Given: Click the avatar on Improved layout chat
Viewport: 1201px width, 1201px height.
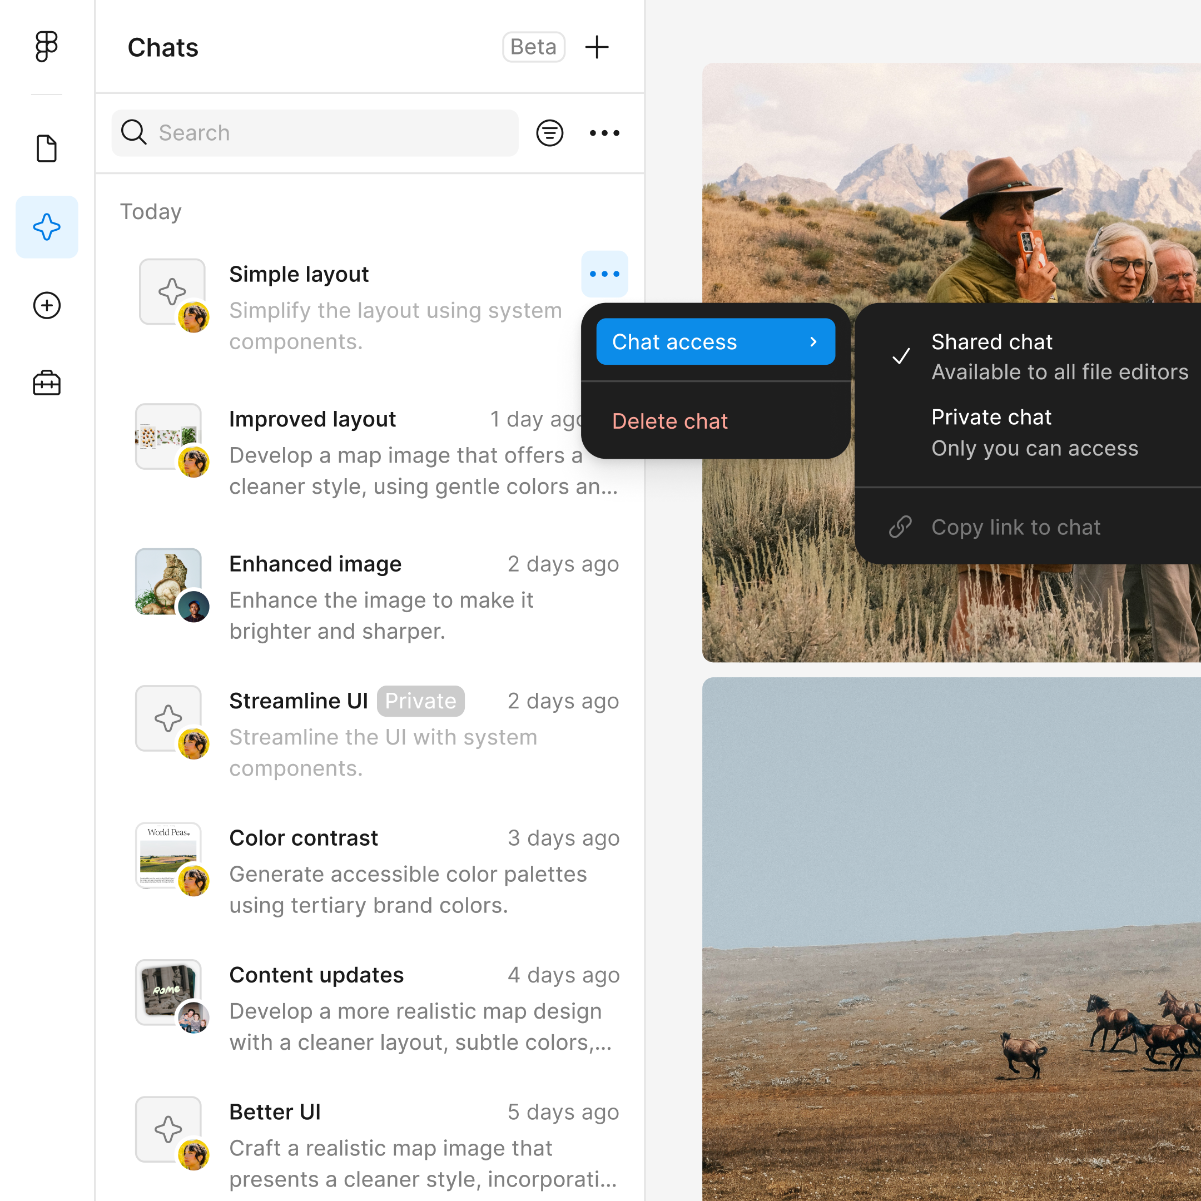Looking at the screenshot, I should (193, 462).
